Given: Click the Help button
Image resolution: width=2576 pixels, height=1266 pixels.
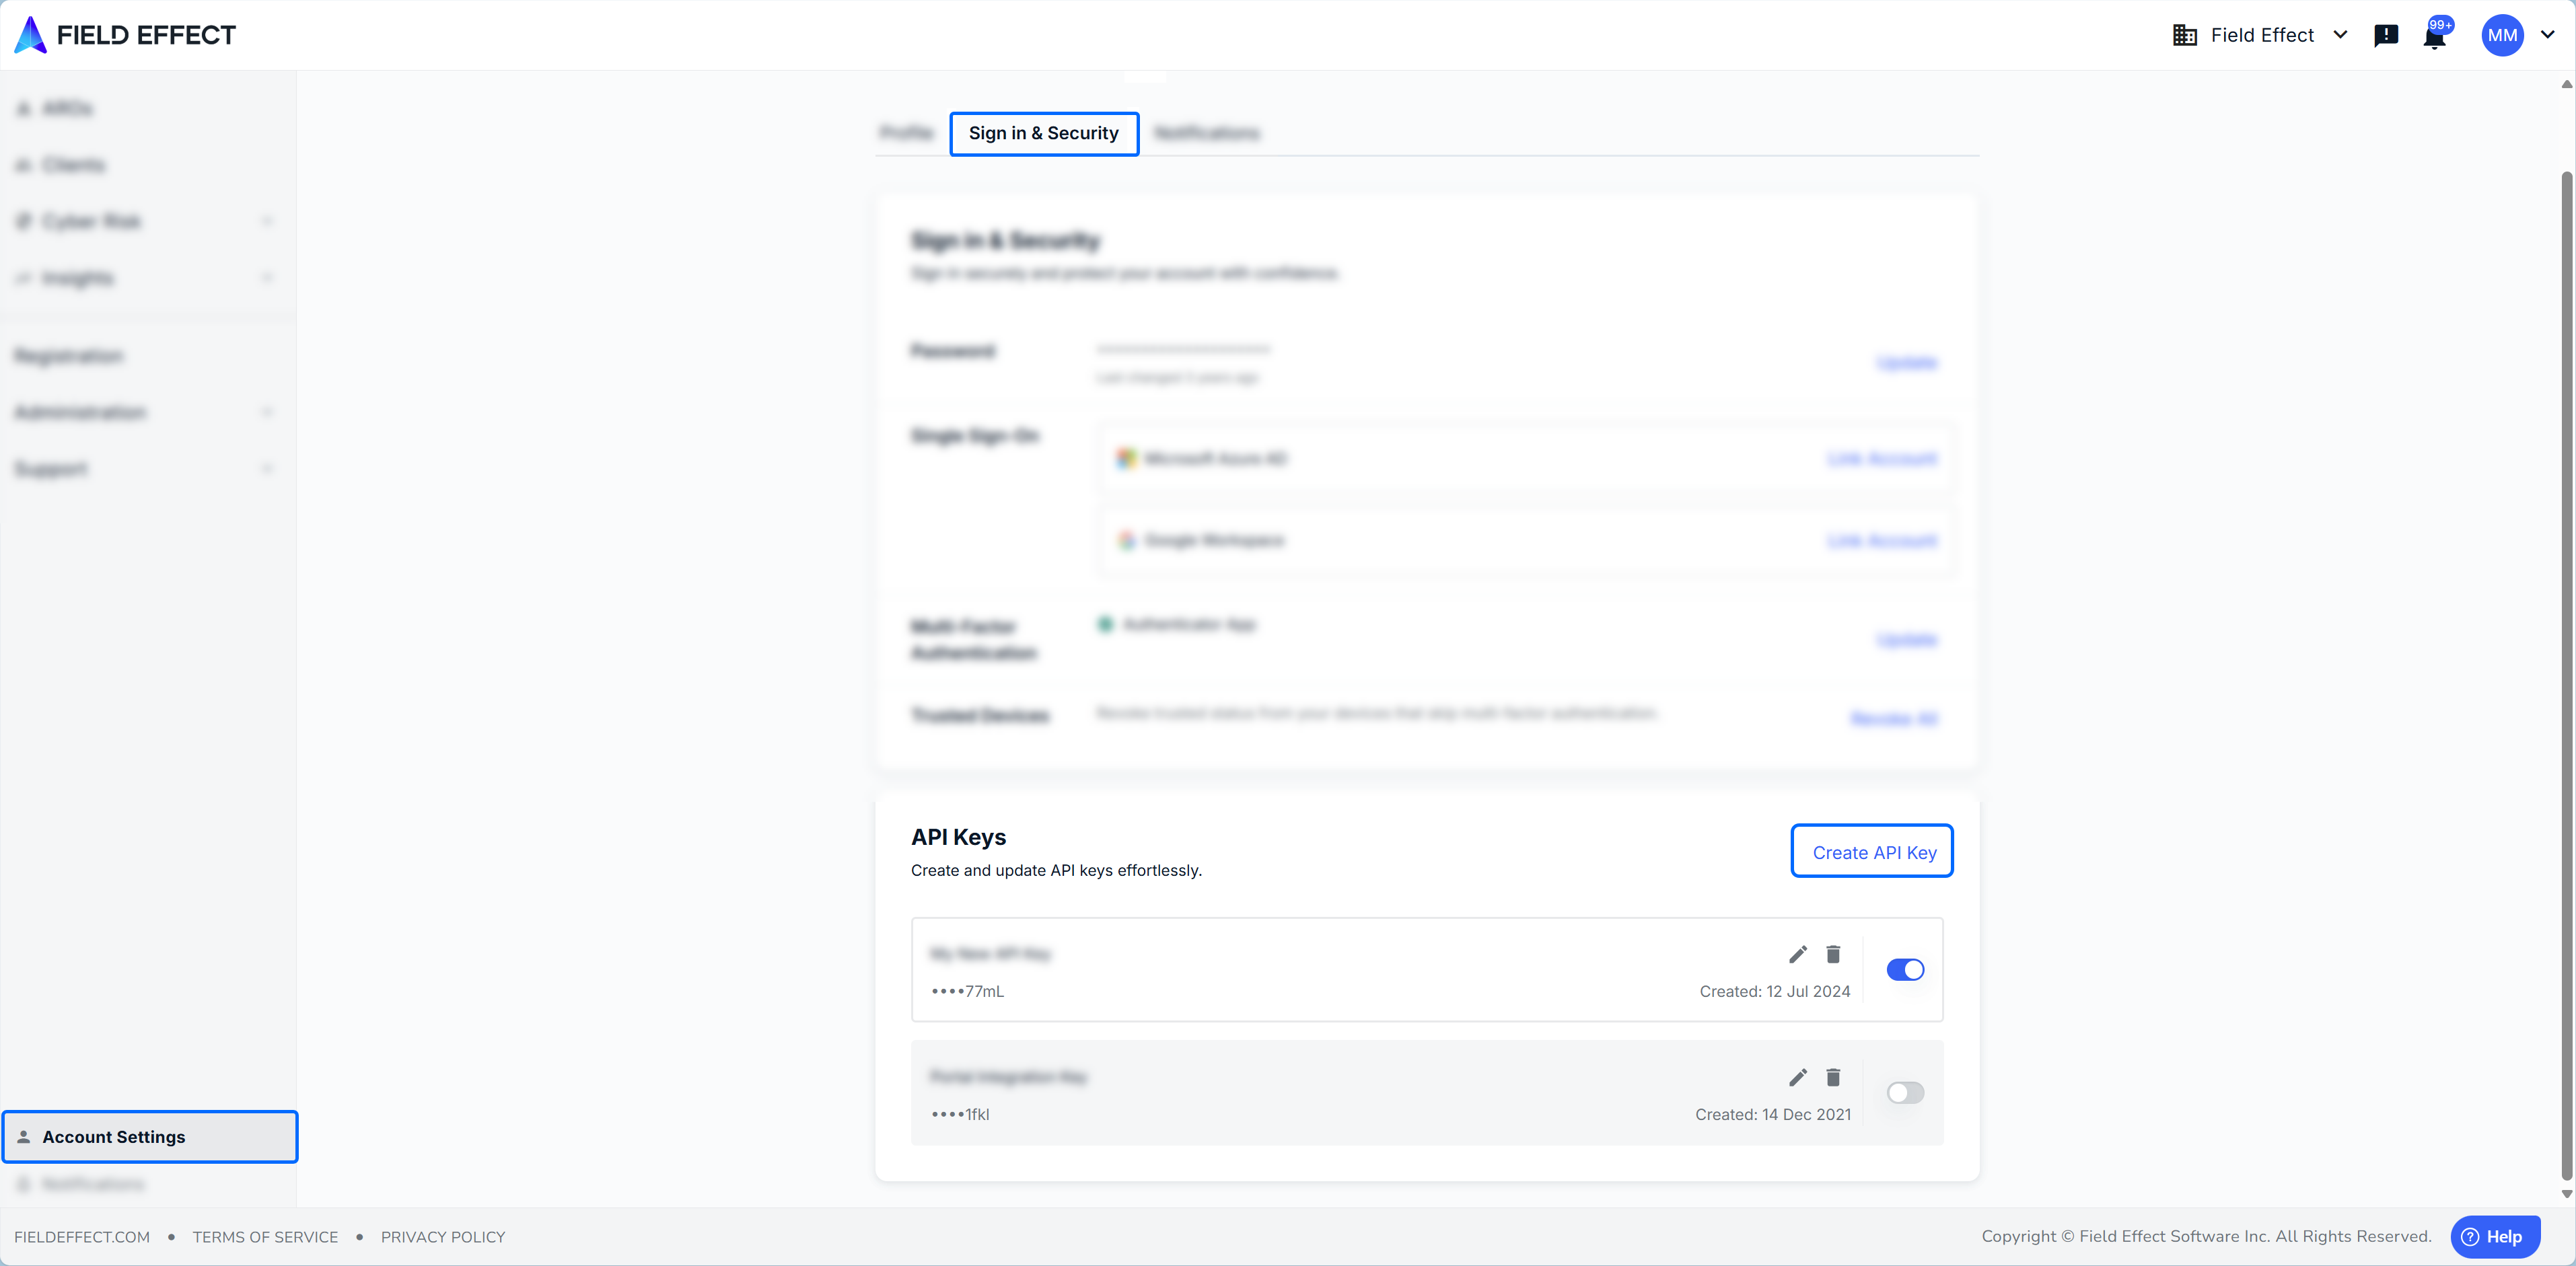Looking at the screenshot, I should click(x=2494, y=1236).
